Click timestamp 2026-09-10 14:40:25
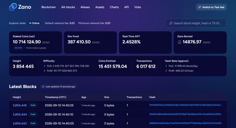The image size is (236, 128). coord(59,105)
